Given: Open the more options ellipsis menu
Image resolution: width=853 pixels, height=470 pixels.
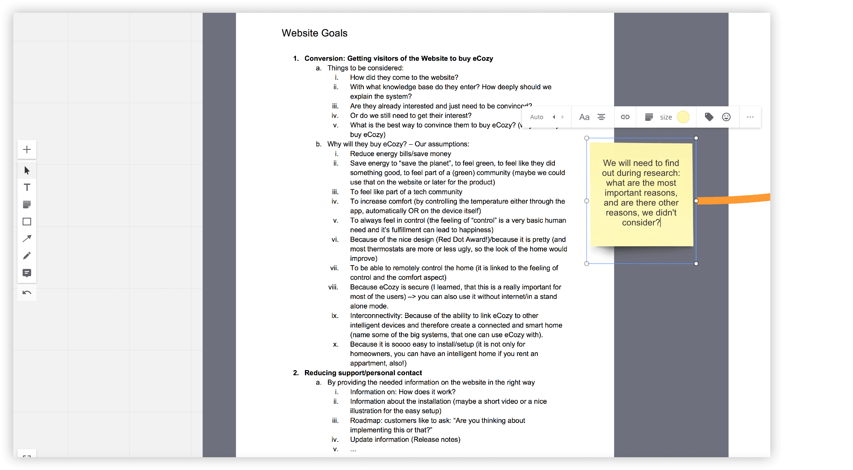Looking at the screenshot, I should tap(750, 117).
